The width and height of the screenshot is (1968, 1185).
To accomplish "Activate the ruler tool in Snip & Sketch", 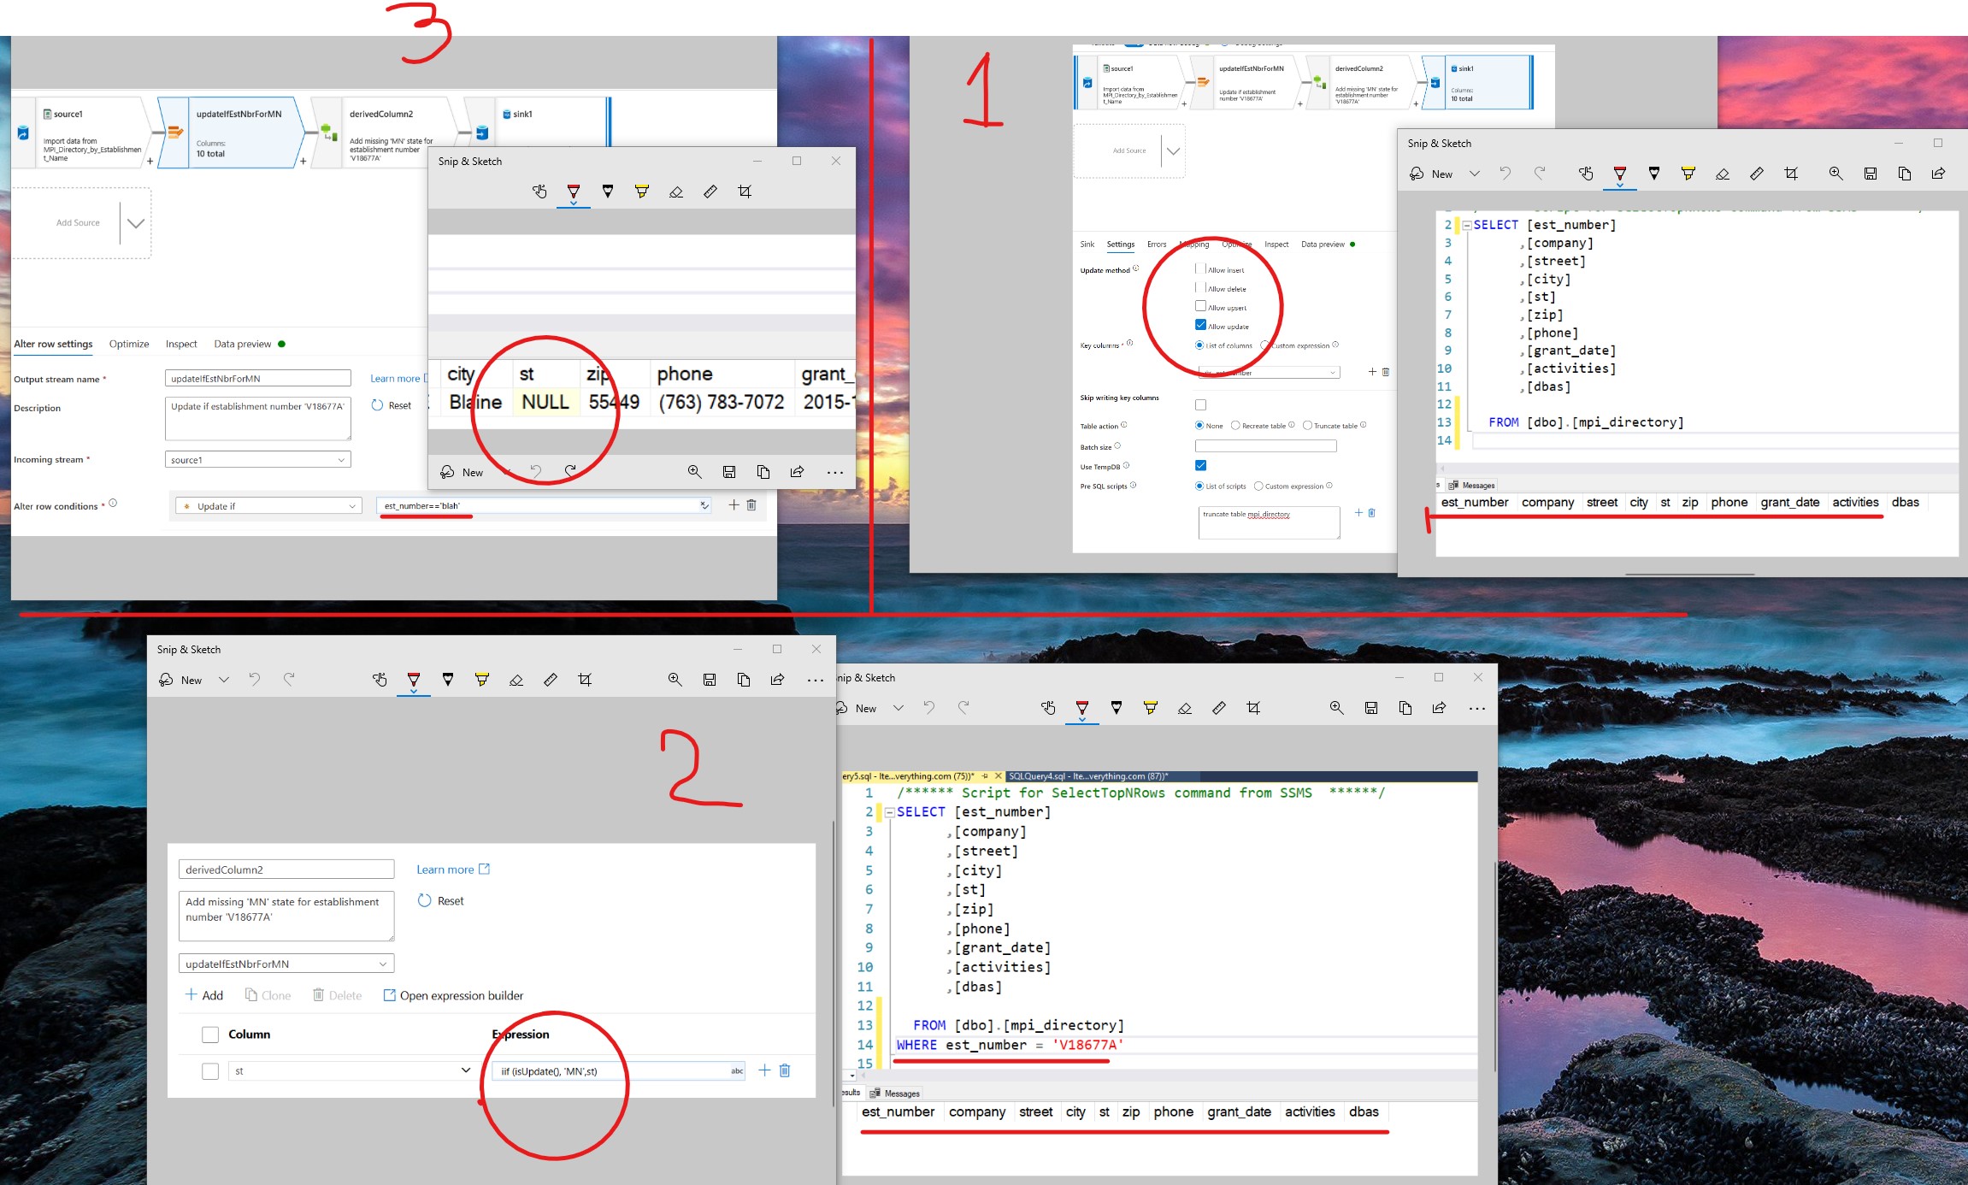I will tap(710, 191).
